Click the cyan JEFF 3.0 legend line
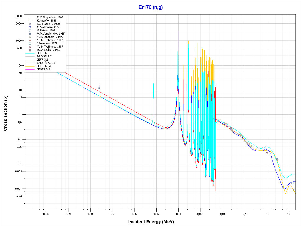302x227 pixels. point(30,53)
